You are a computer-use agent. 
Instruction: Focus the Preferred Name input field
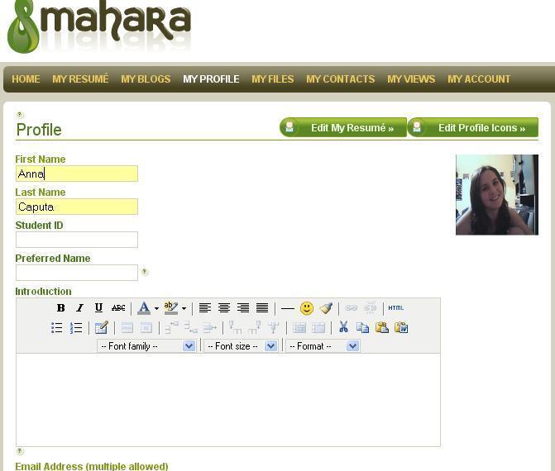tap(77, 273)
